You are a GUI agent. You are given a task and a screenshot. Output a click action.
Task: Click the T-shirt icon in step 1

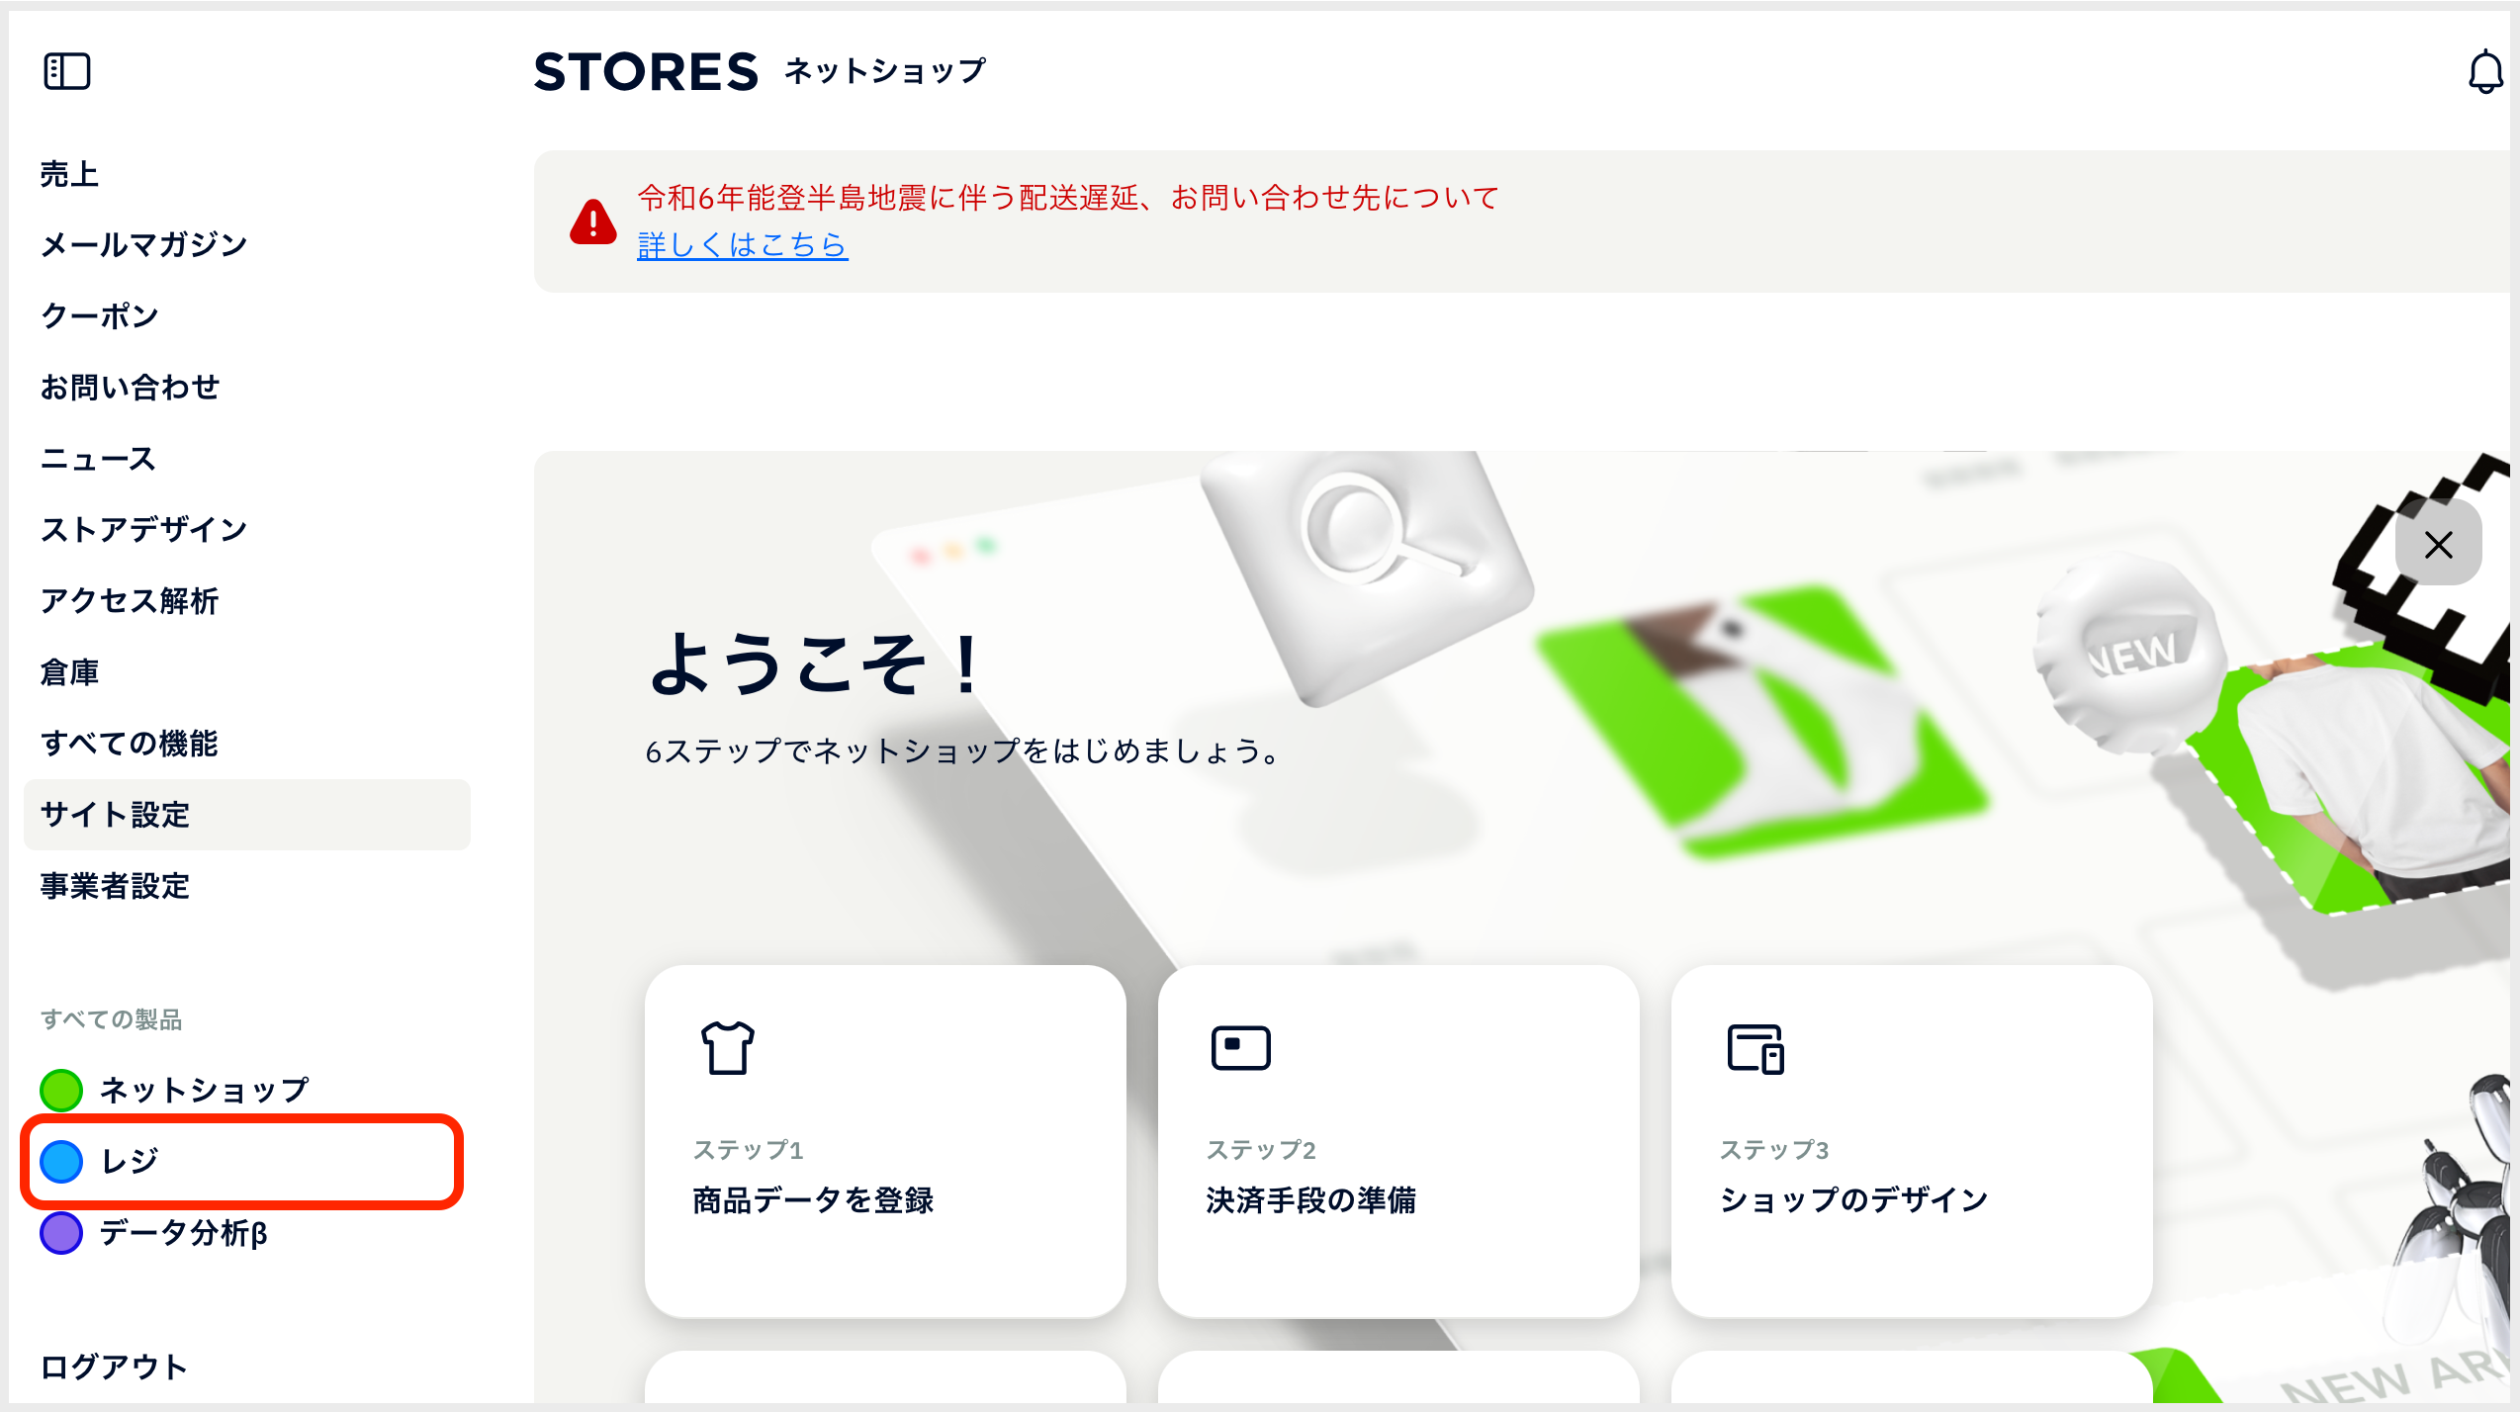(728, 1048)
